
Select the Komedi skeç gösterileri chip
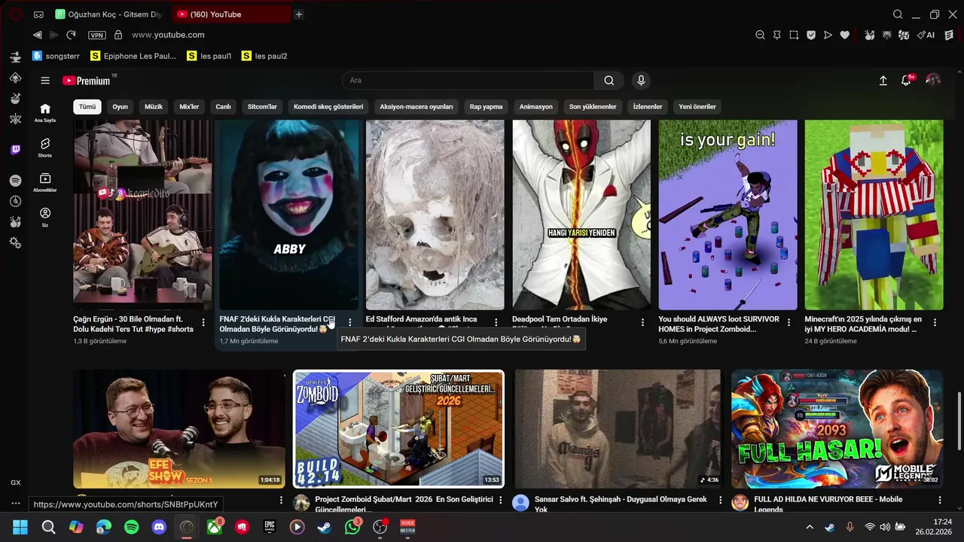(328, 107)
